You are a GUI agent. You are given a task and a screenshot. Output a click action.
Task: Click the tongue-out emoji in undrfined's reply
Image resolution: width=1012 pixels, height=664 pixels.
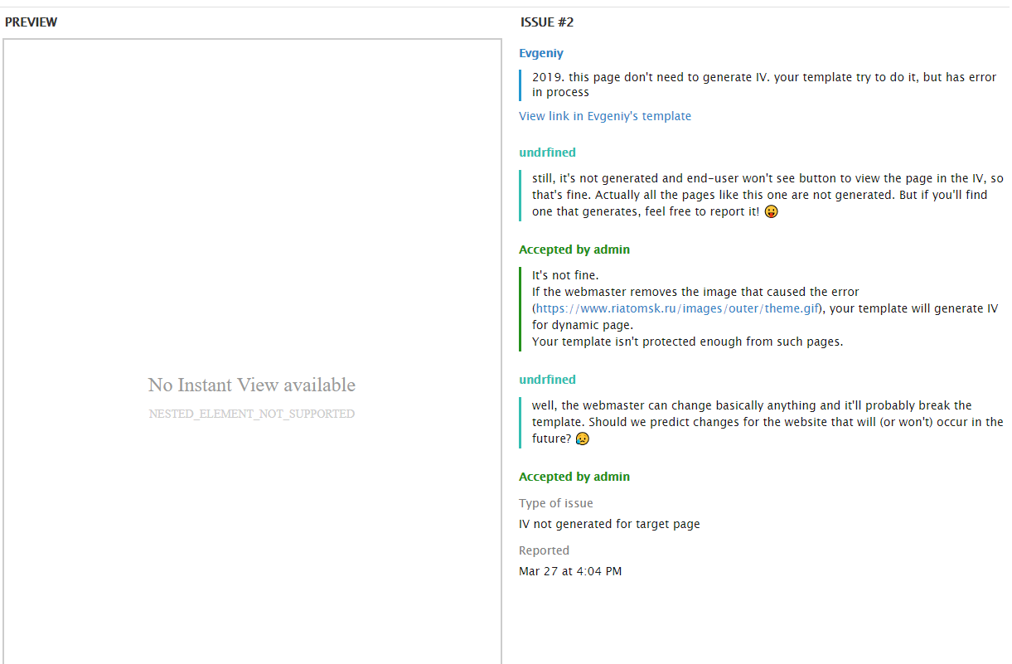tap(772, 211)
